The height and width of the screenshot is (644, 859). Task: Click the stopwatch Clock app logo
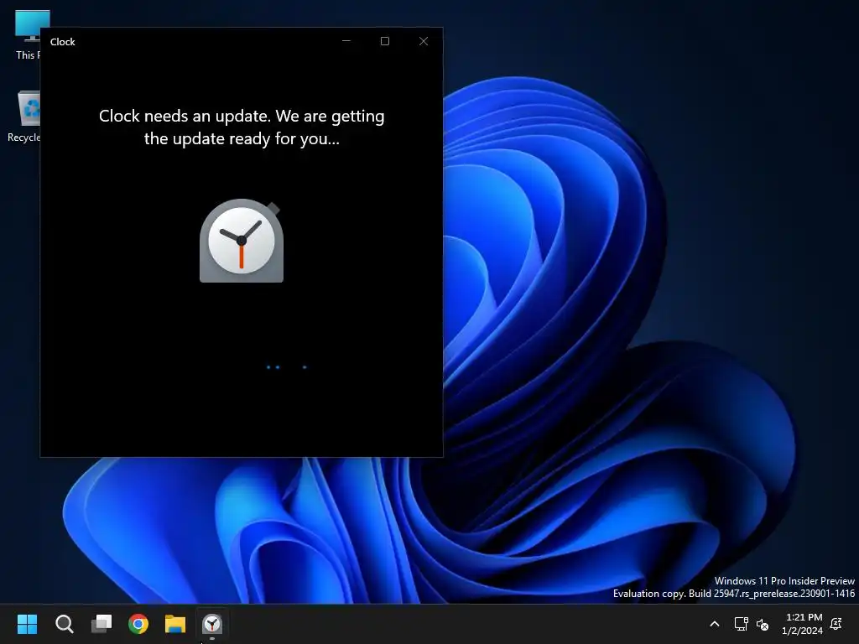click(242, 241)
